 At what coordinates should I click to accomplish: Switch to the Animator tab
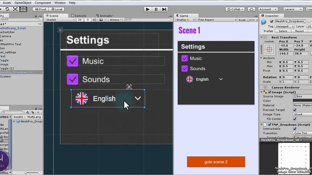coord(104,16)
